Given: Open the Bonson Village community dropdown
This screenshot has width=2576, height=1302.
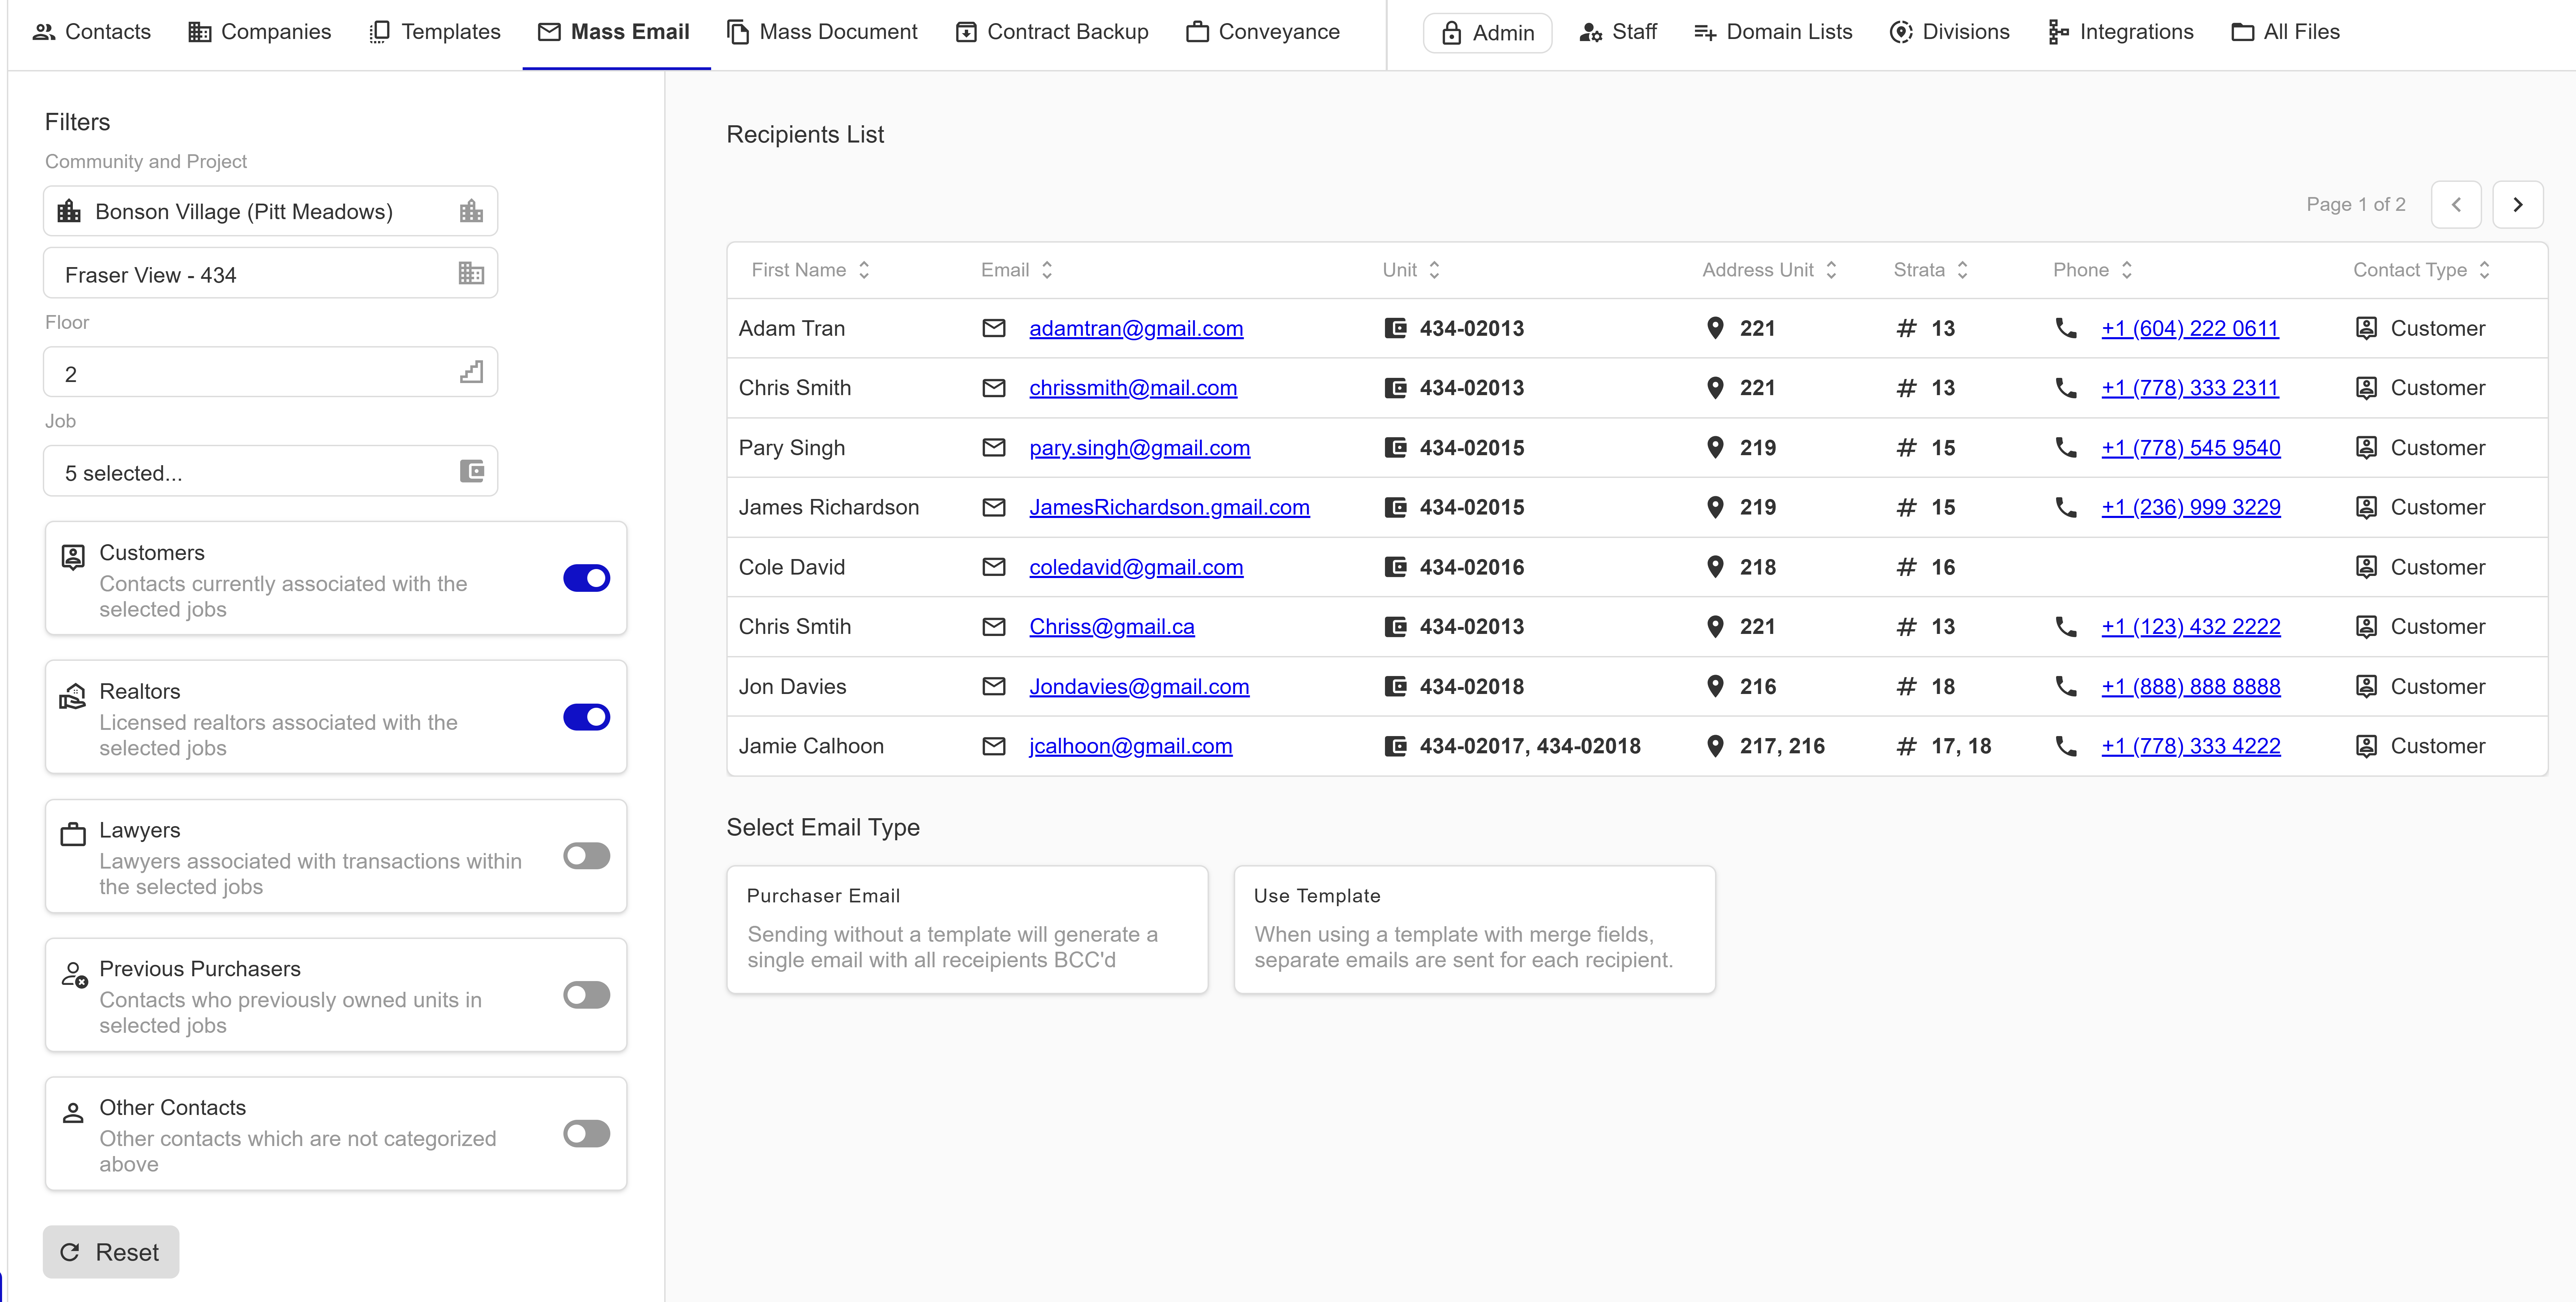Looking at the screenshot, I should tap(270, 211).
